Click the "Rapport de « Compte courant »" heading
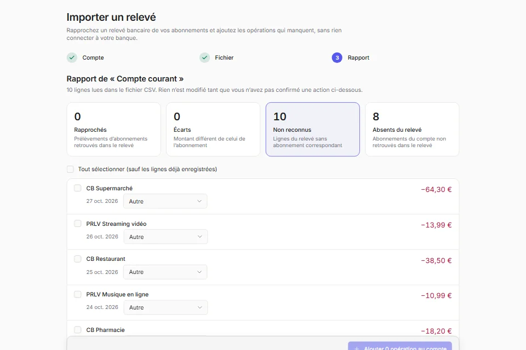Image resolution: width=526 pixels, height=350 pixels. click(125, 79)
